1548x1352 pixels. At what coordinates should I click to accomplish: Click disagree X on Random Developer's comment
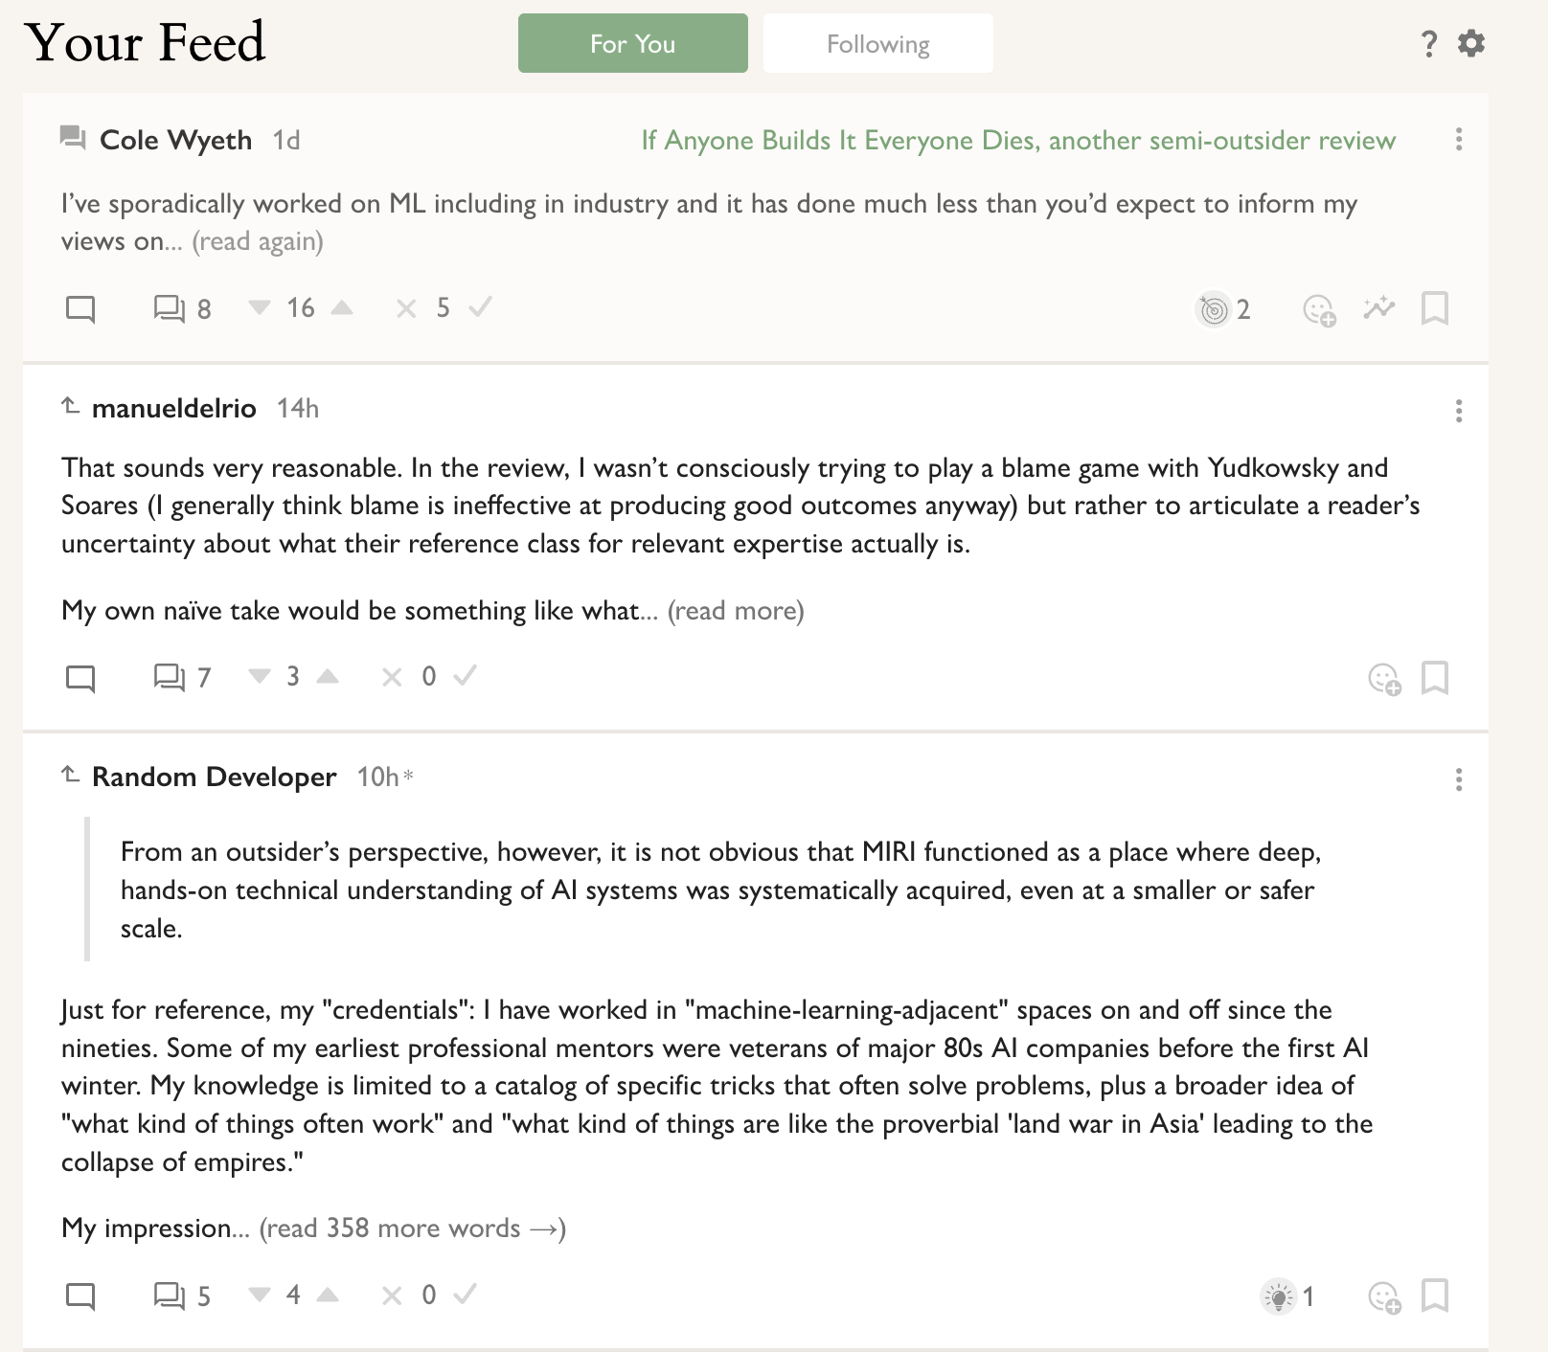click(392, 1296)
